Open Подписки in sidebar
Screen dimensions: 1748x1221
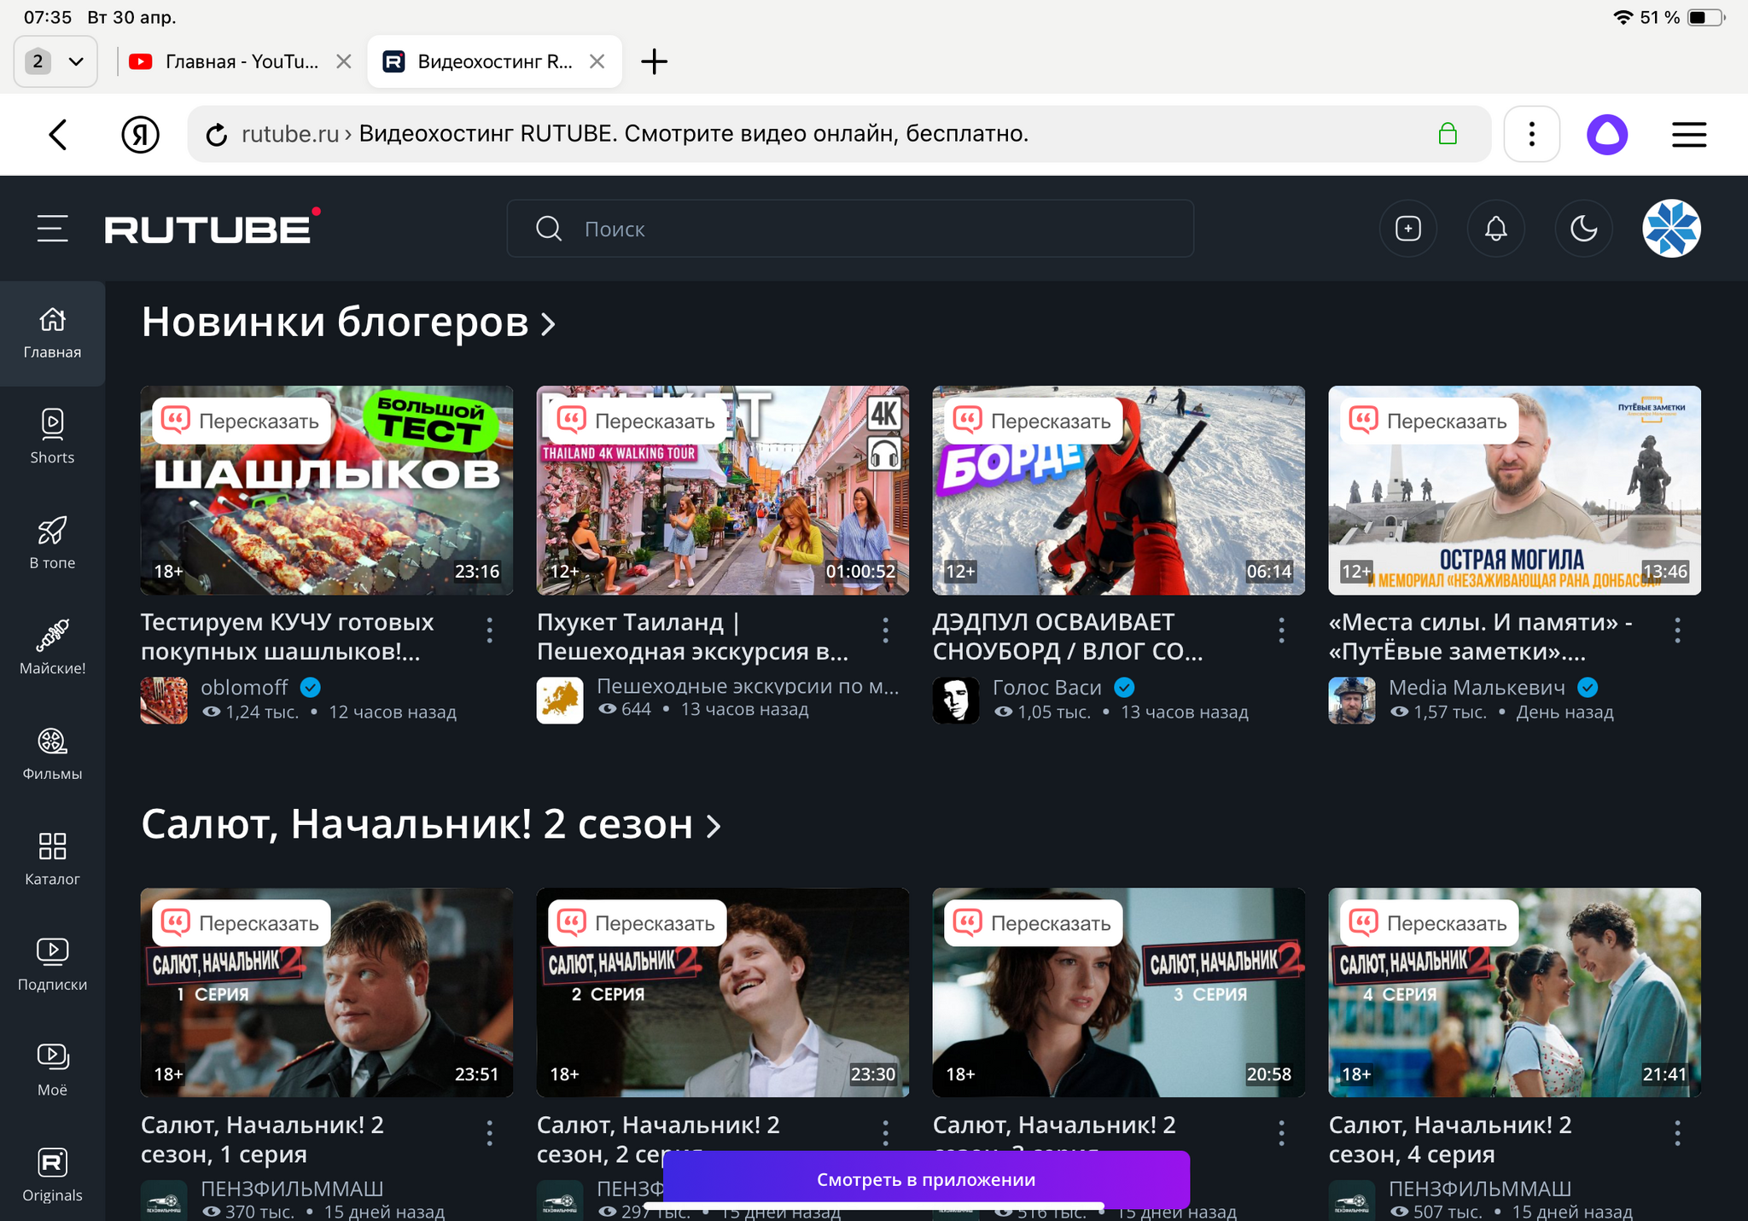(x=52, y=964)
